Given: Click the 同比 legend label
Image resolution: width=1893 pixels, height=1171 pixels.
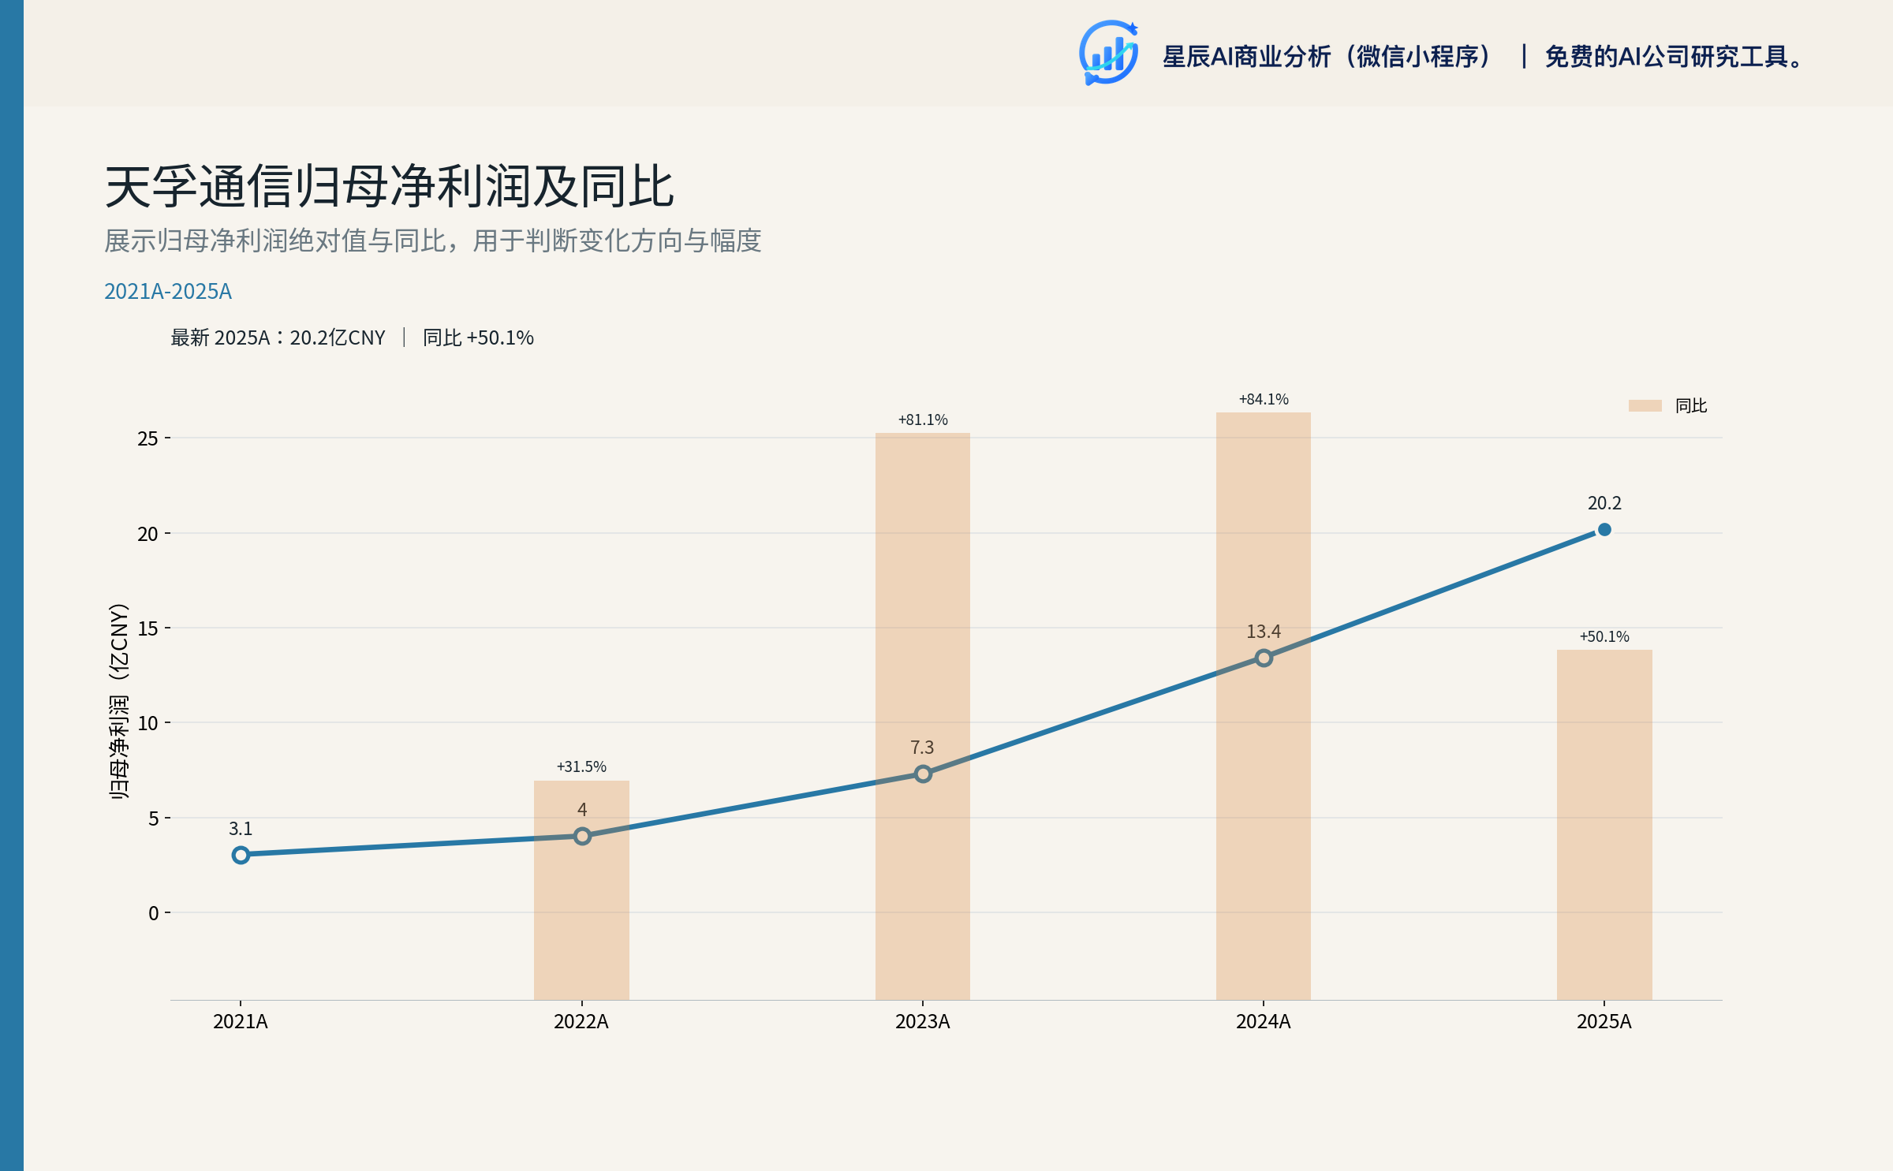Looking at the screenshot, I should [1690, 405].
